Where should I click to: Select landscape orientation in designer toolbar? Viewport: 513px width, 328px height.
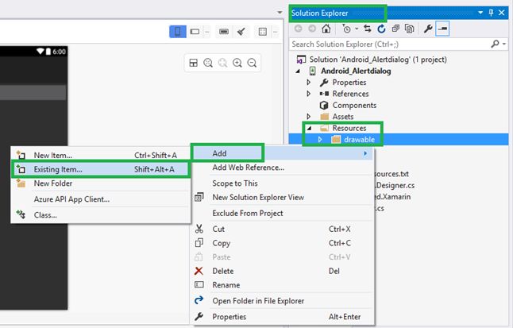click(x=195, y=32)
